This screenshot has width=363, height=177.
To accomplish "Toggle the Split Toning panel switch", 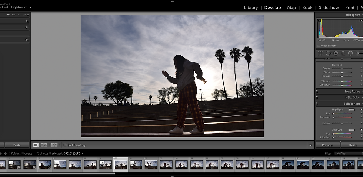I will pos(317,104).
